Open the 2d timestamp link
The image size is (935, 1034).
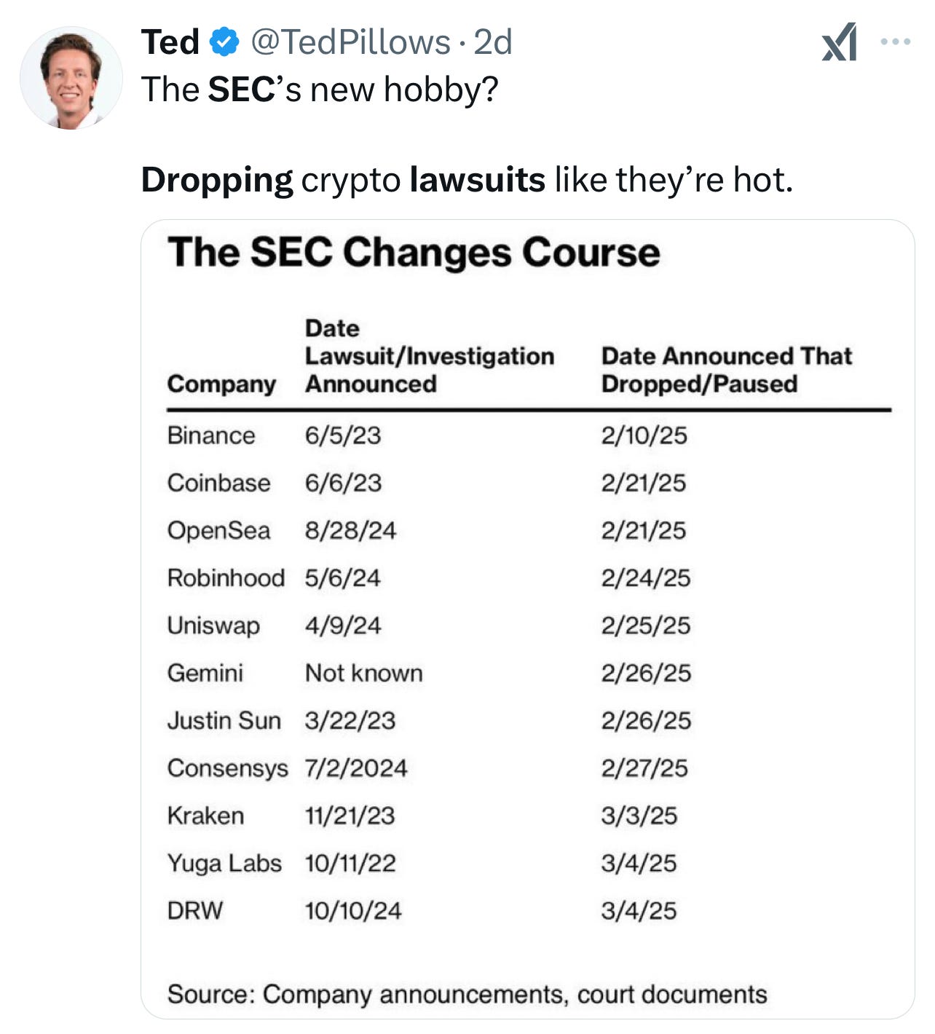coord(493,42)
